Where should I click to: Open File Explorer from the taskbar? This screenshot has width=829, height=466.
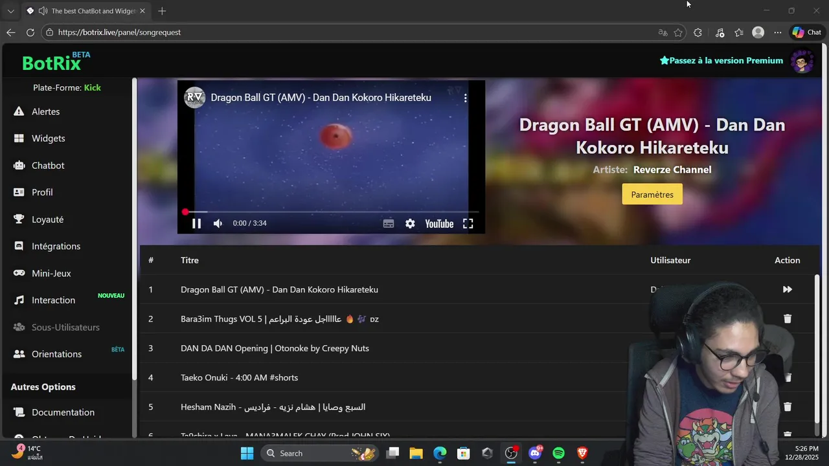point(416,453)
